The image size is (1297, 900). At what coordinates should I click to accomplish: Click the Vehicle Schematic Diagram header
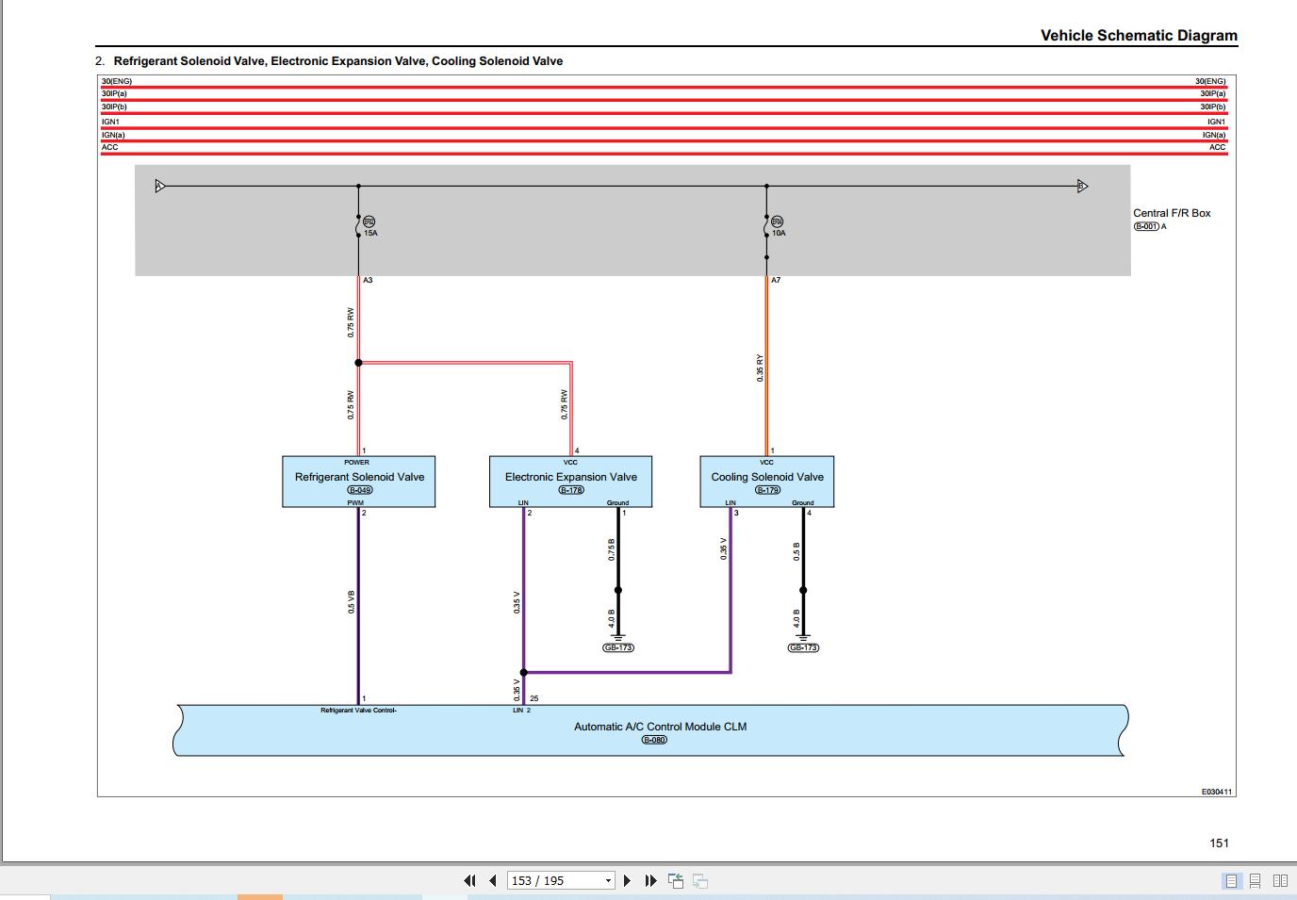(1139, 35)
